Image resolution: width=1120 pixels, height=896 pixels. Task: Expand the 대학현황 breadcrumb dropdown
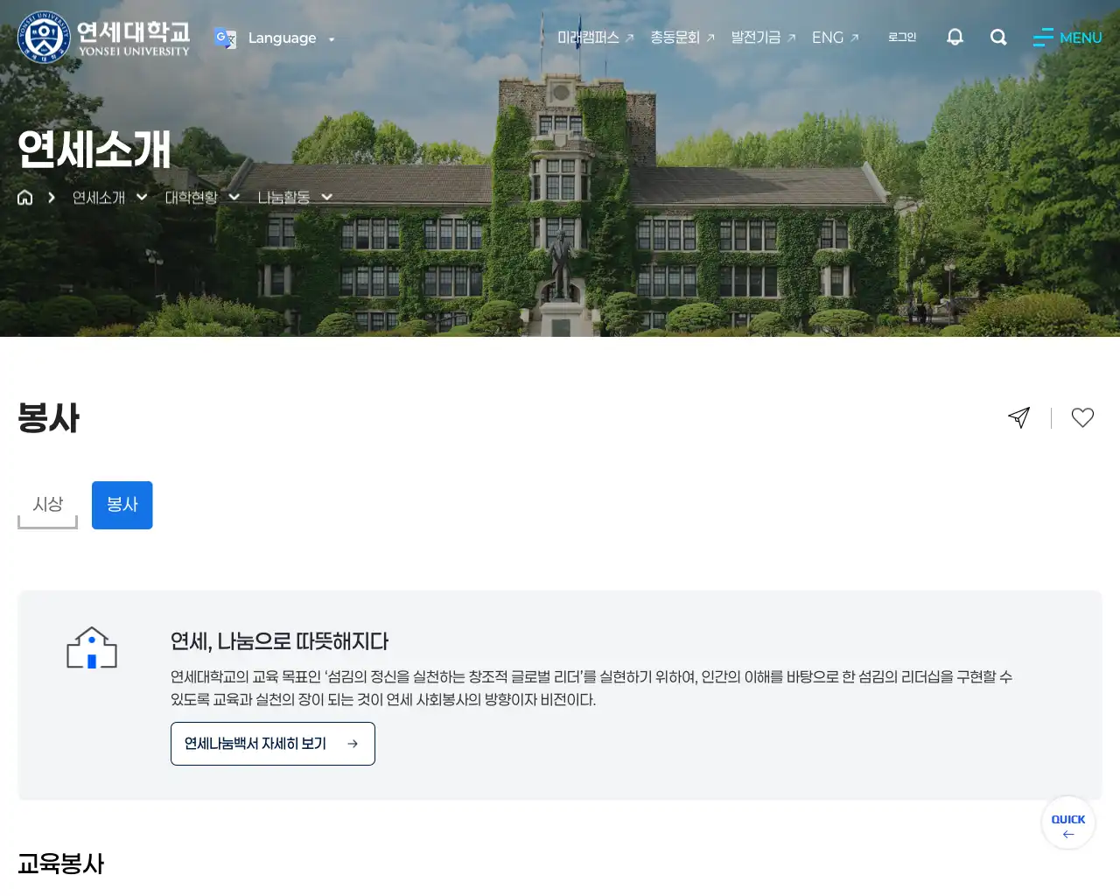tap(202, 197)
